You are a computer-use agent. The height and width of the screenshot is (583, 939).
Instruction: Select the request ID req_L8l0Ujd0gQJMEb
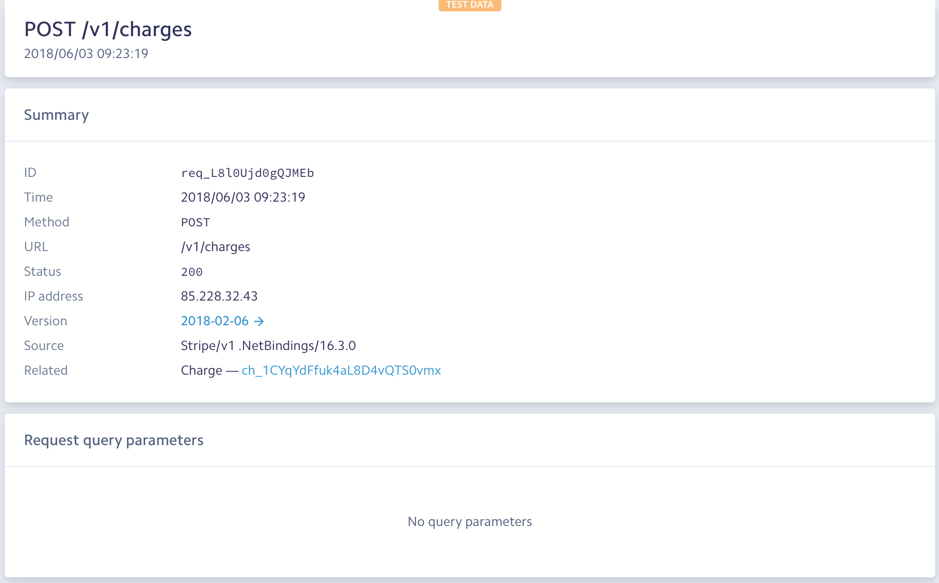pyautogui.click(x=247, y=173)
